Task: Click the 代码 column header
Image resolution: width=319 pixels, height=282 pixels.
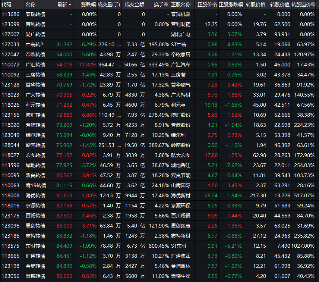Action: tap(6, 4)
